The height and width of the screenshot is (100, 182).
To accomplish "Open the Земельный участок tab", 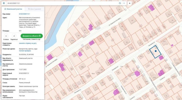I will (13, 9).
